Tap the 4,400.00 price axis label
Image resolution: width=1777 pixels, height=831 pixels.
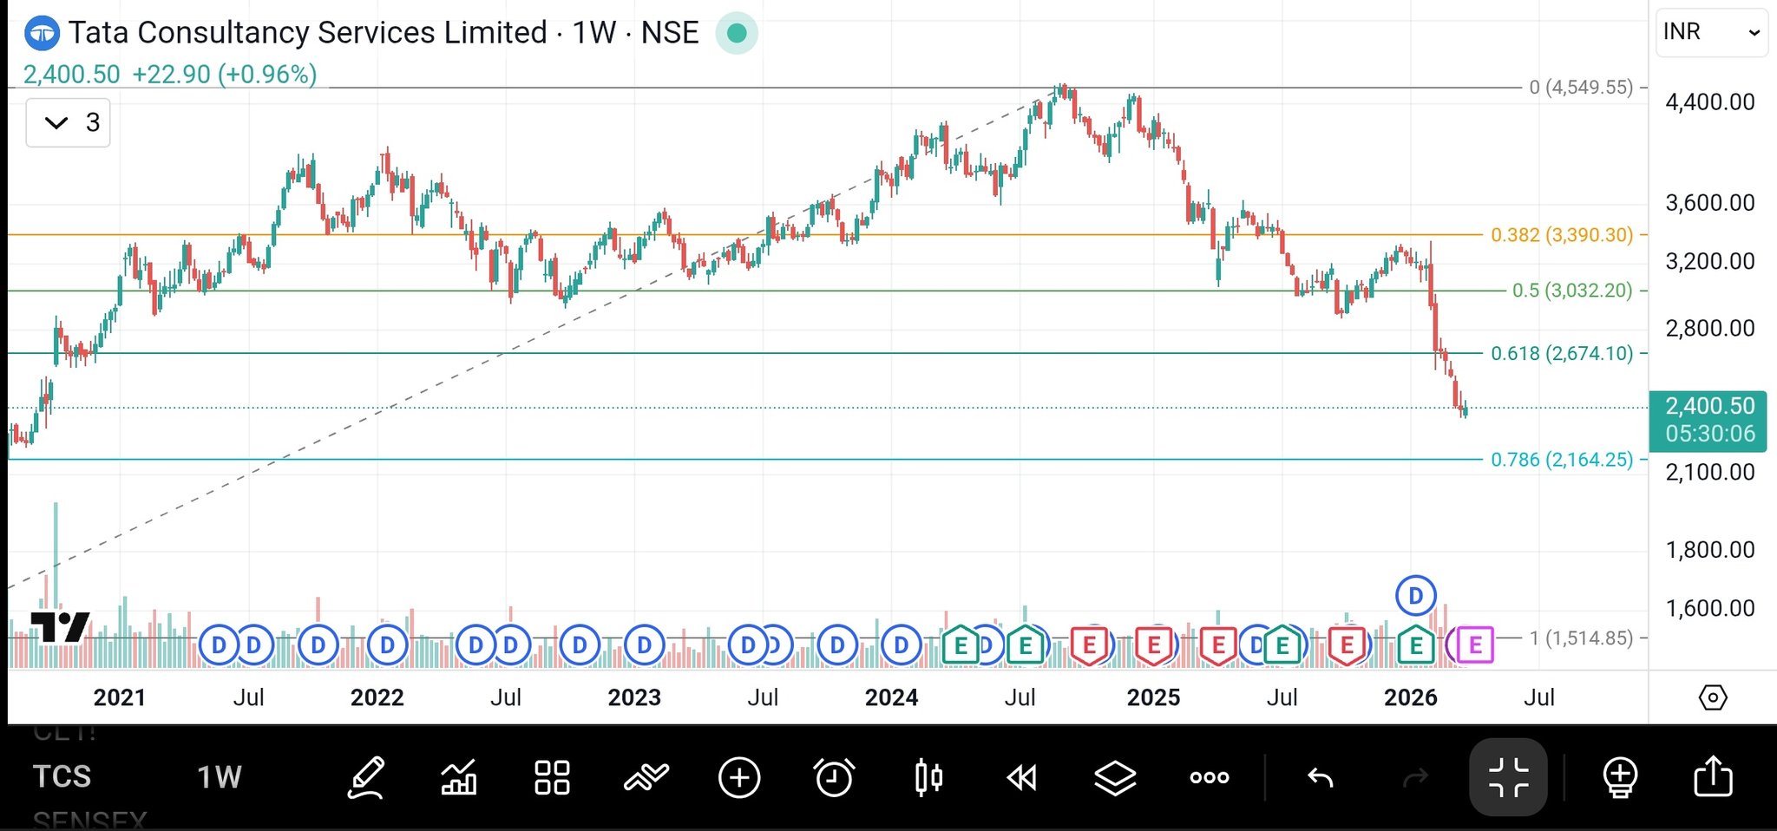tap(1710, 101)
